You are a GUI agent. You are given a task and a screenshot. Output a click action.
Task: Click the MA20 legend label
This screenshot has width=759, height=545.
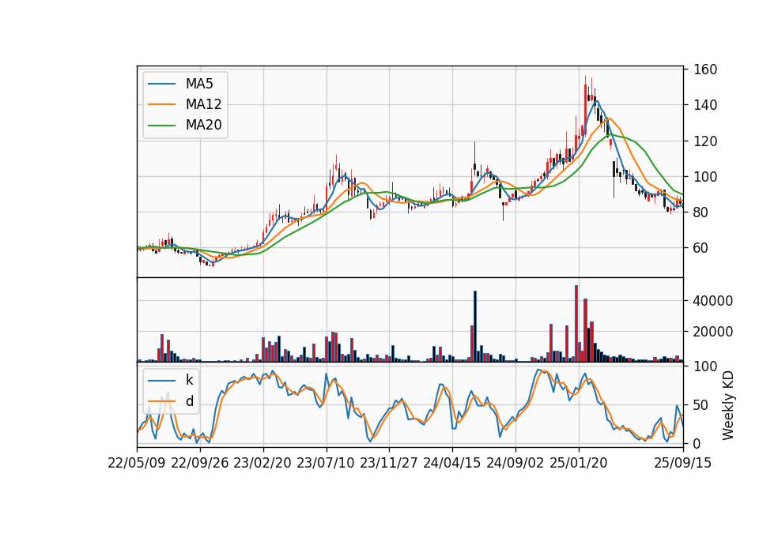pyautogui.click(x=203, y=125)
